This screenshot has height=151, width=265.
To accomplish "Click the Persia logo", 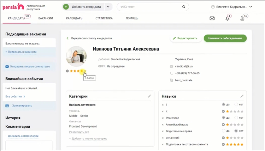I will pyautogui.click(x=12, y=7).
